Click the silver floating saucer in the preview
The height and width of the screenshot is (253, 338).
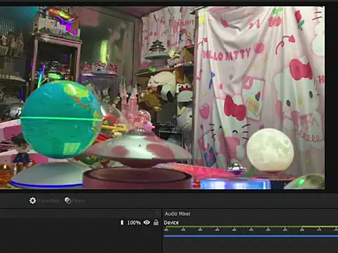139,149
